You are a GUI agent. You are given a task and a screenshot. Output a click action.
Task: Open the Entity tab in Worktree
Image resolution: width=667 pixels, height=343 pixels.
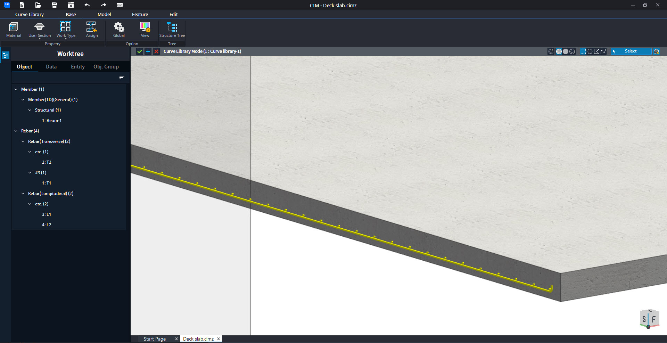click(x=77, y=67)
